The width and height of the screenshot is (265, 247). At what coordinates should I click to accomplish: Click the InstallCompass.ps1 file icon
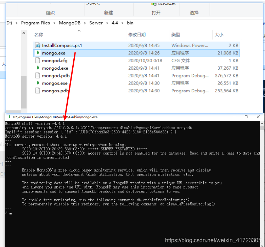[38, 45]
